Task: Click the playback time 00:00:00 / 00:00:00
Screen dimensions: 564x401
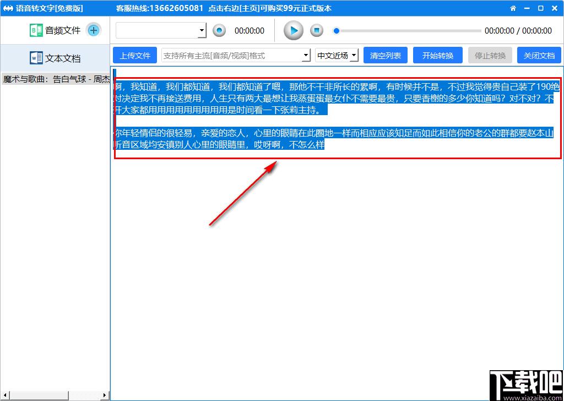Action: click(x=518, y=31)
